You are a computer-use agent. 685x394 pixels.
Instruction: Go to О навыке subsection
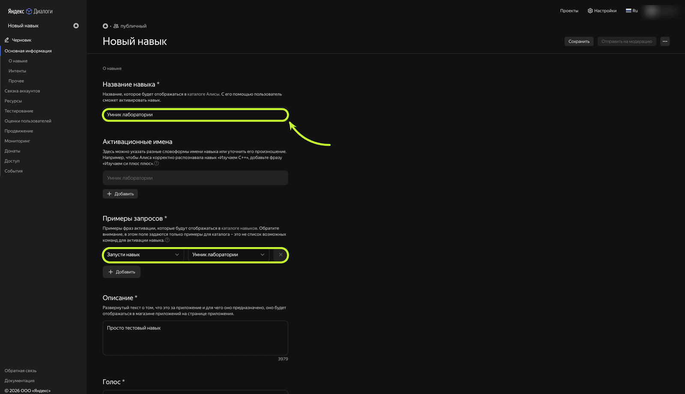(18, 61)
